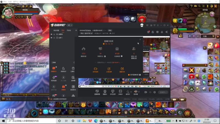This screenshot has width=220, height=124.
Task: Click 分享成果 in the stream-ended dialog
Action: click(109, 70)
